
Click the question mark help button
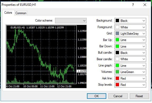133,5
